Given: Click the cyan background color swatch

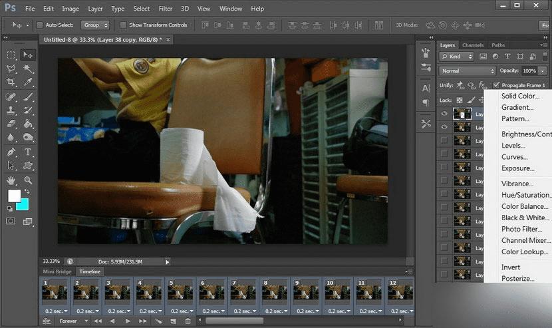Looking at the screenshot, I should (23, 204).
